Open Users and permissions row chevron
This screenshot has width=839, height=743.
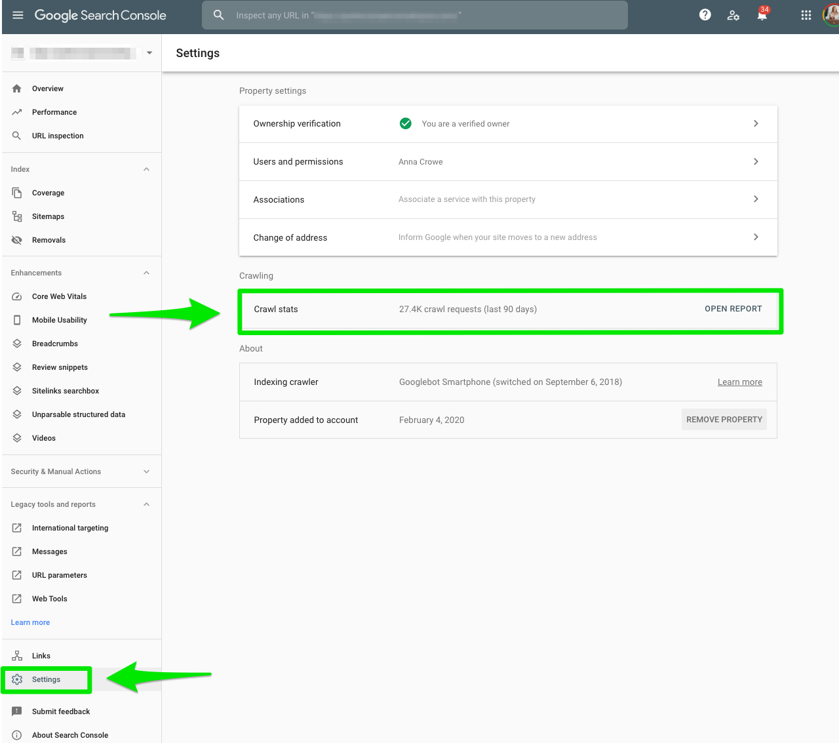coord(756,161)
